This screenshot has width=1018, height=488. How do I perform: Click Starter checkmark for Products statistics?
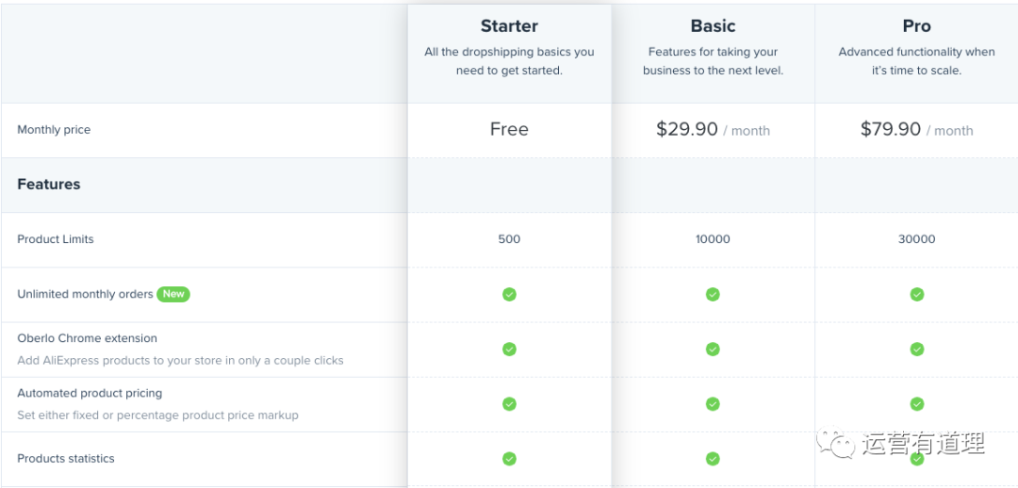click(509, 459)
